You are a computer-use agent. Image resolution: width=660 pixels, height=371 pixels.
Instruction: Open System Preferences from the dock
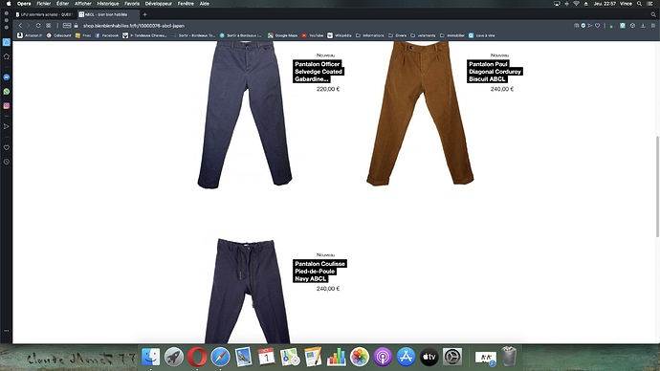coord(452,357)
